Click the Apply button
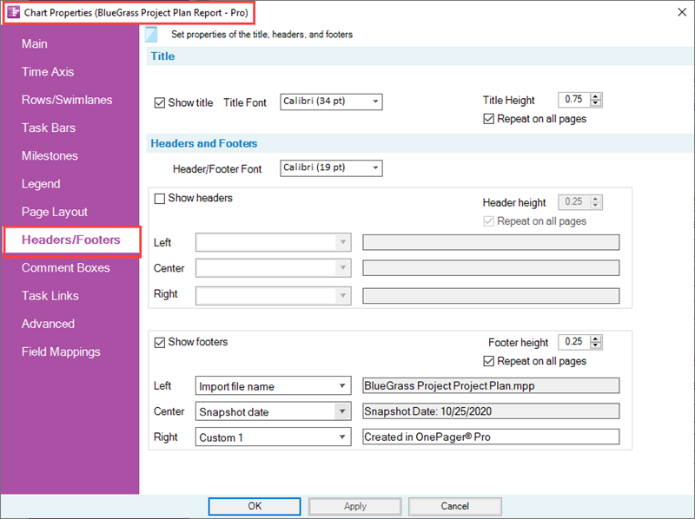 354,506
